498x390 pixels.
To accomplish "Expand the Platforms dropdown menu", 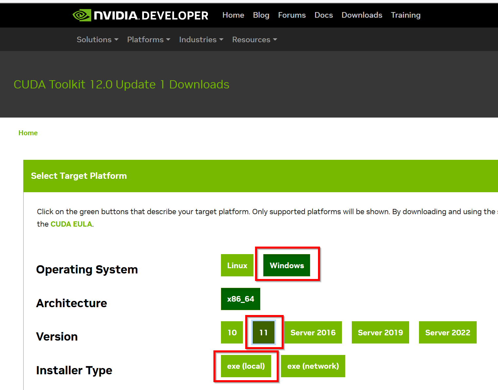I will 149,40.
